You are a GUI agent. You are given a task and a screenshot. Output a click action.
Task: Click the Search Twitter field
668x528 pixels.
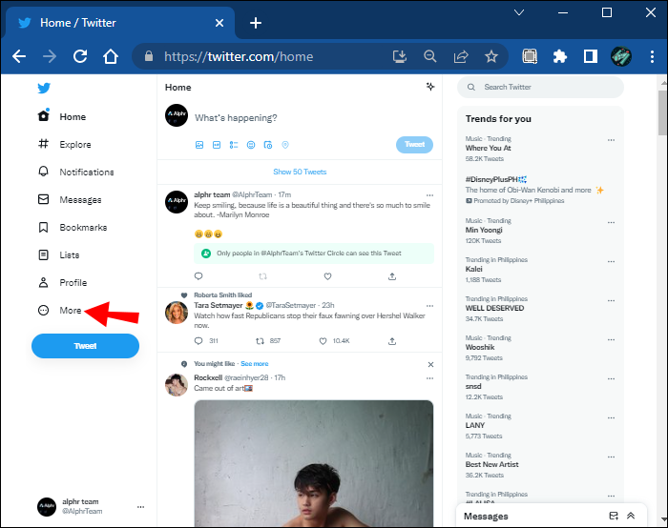click(540, 88)
